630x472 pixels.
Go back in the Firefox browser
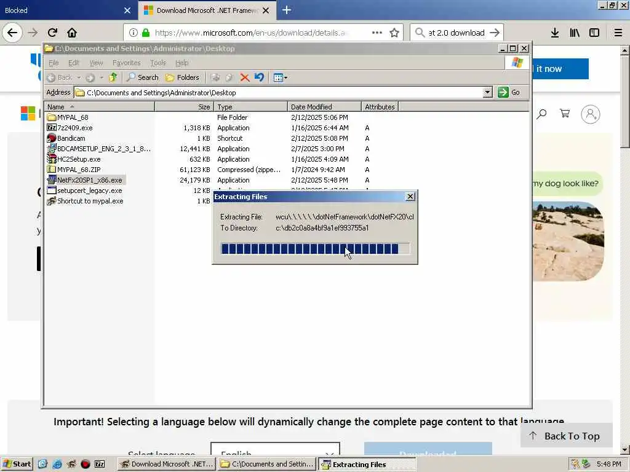tap(12, 33)
